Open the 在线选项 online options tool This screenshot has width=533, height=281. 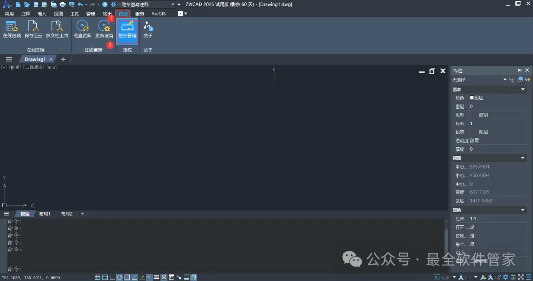coord(12,30)
